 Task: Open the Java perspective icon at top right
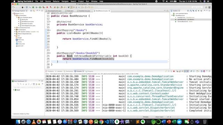[x=209, y=7]
